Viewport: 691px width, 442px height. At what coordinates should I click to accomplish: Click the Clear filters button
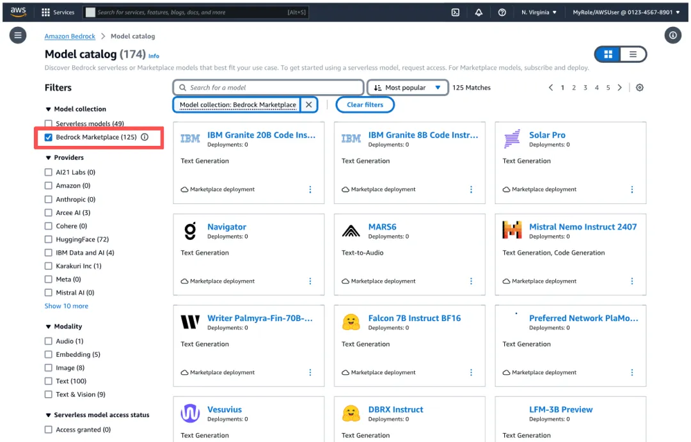point(365,105)
